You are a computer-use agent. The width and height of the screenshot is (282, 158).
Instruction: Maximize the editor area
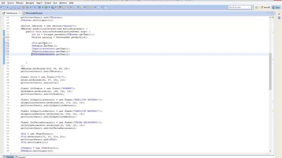click(272, 13)
